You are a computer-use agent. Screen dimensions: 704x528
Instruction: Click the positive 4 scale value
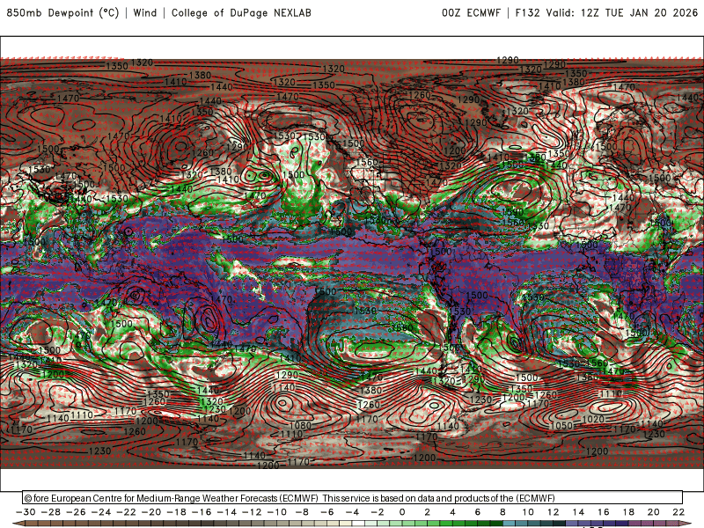[x=452, y=512]
